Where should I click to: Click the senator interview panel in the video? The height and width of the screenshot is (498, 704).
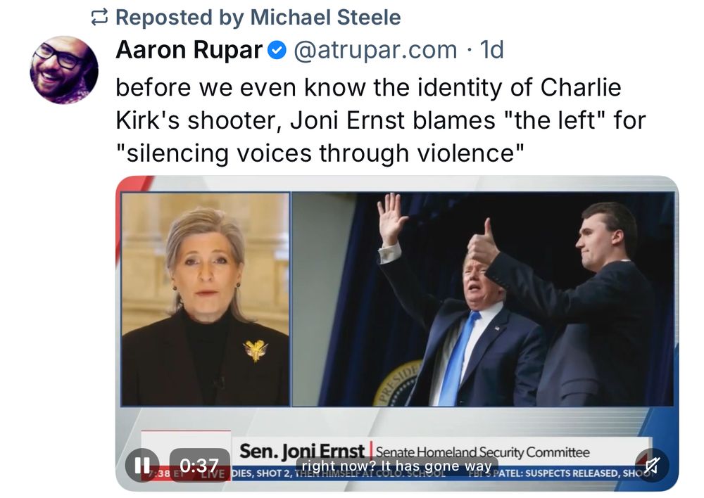pyautogui.click(x=206, y=300)
